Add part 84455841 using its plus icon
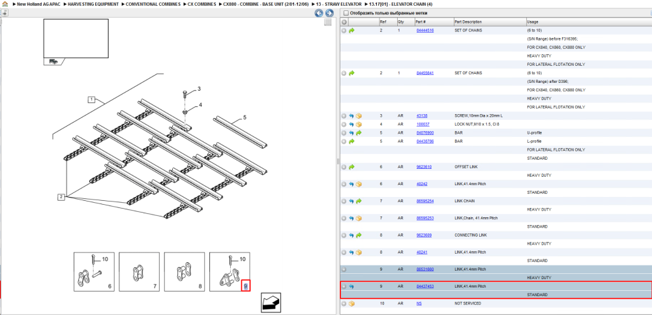 tap(344, 73)
